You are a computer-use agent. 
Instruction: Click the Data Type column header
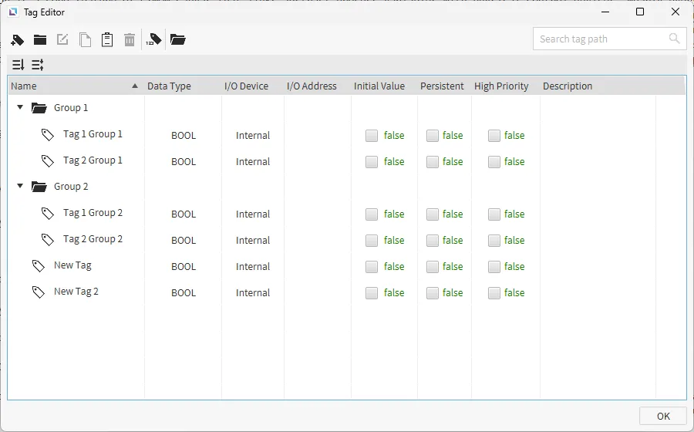pyautogui.click(x=169, y=86)
